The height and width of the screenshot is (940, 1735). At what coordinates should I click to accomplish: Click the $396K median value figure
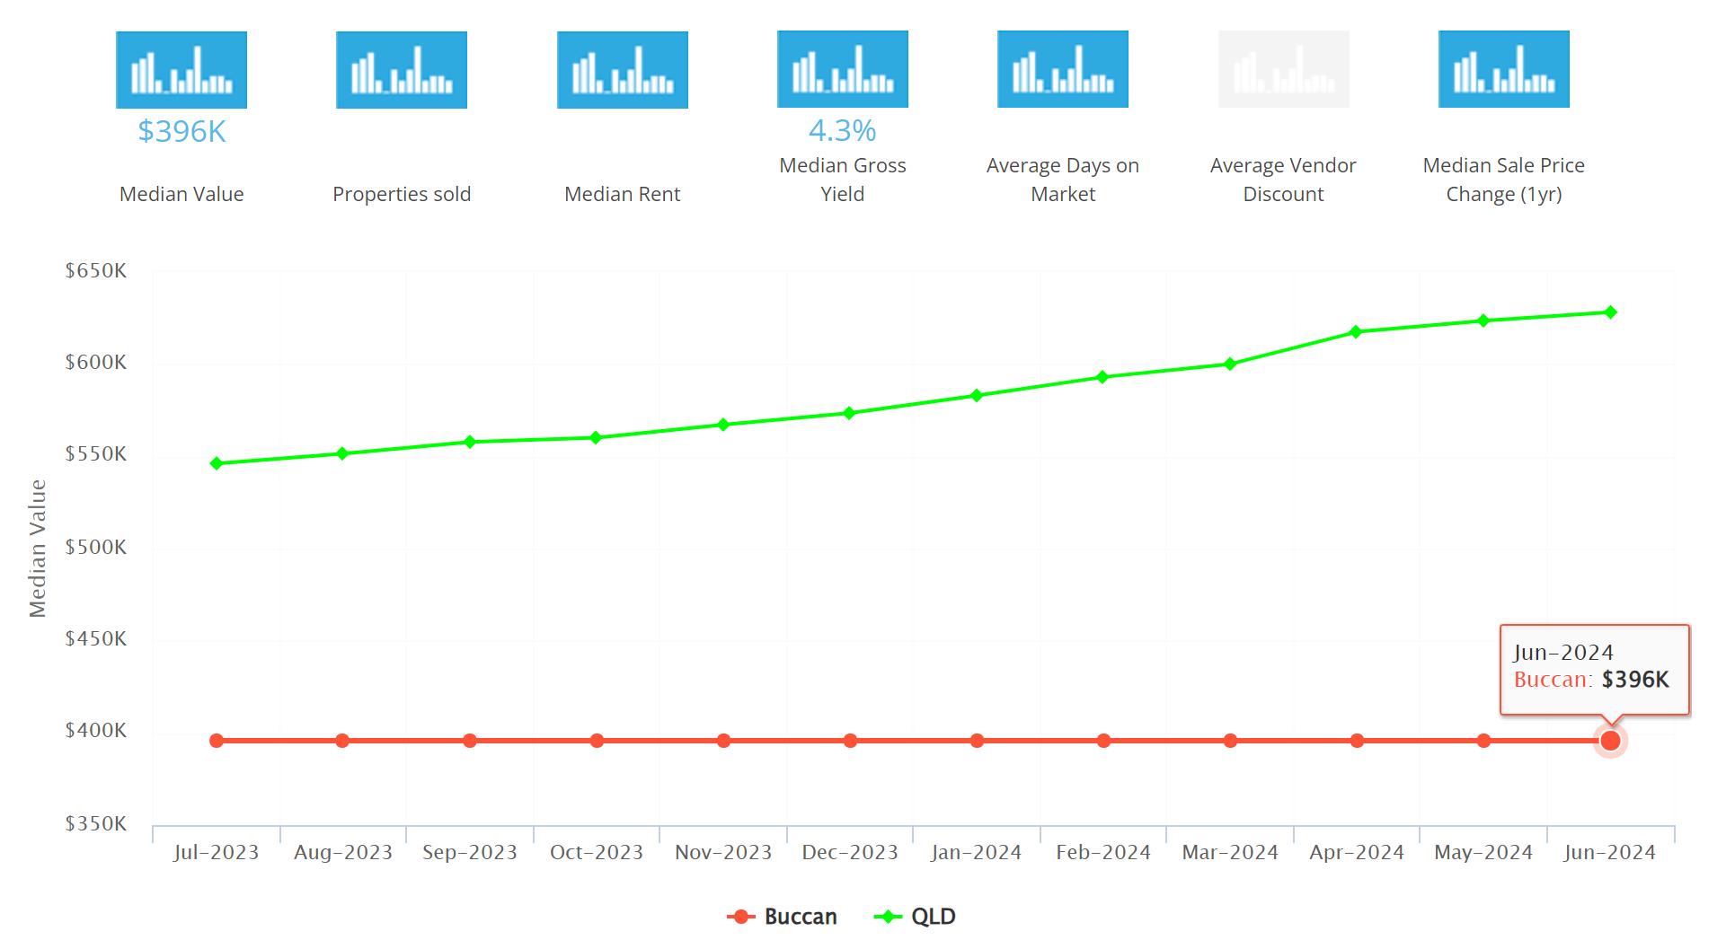[x=181, y=131]
